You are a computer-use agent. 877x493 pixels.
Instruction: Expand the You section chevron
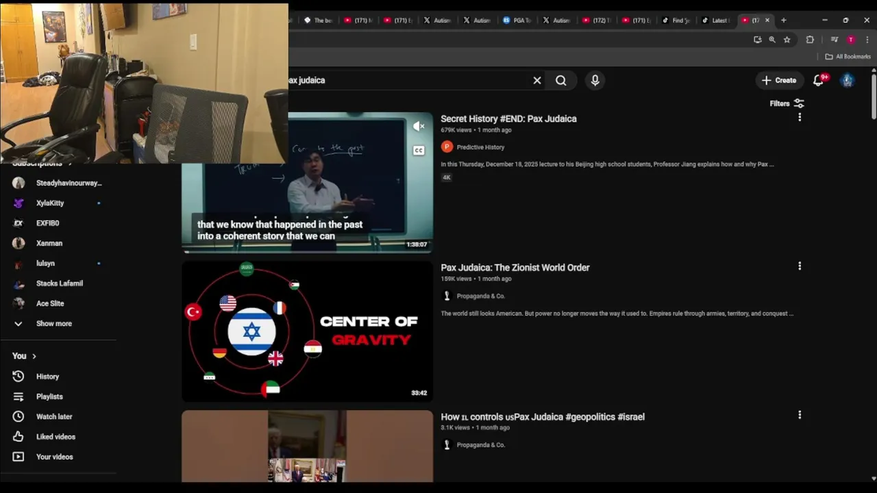pos(34,356)
